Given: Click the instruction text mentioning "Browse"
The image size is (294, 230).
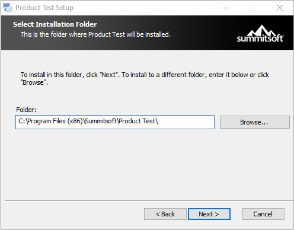Looking at the screenshot, I should pos(145,78).
